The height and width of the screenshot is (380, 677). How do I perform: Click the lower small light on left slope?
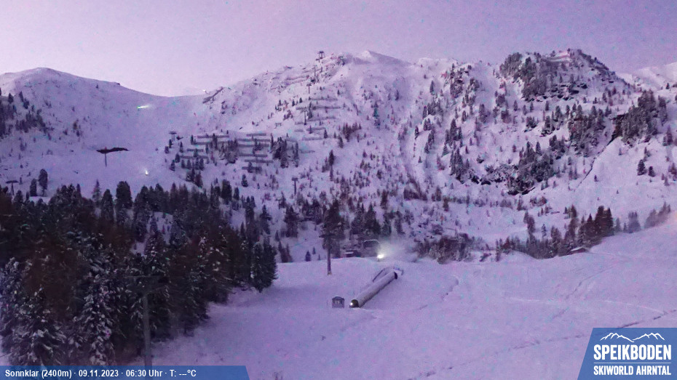point(145,172)
